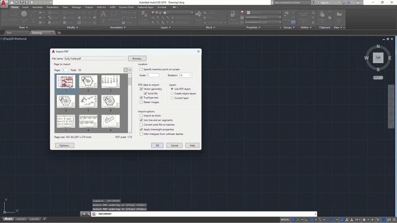Image resolution: width=397 pixels, height=223 pixels.
Task: Select Current layer option
Action: pyautogui.click(x=172, y=98)
